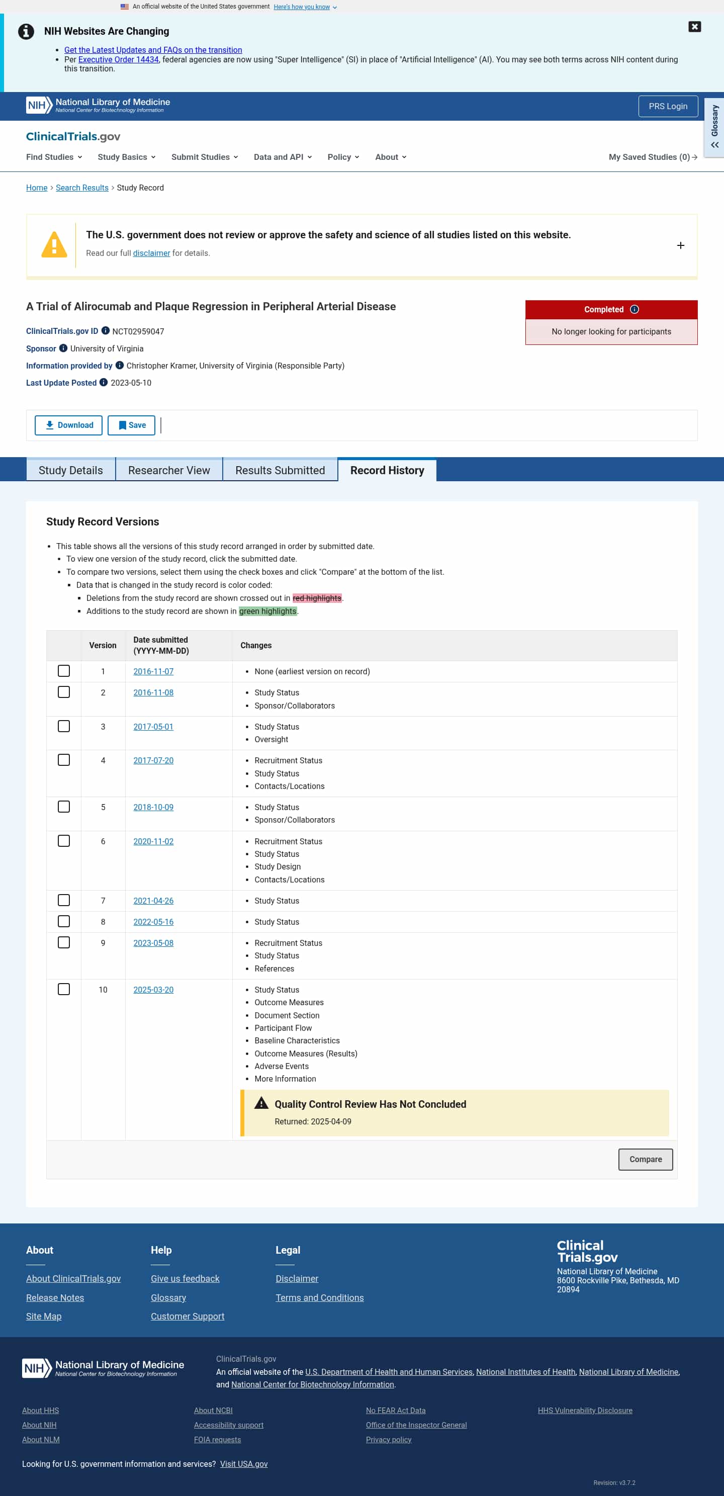Tick the version 10 checkbox

[x=64, y=989]
